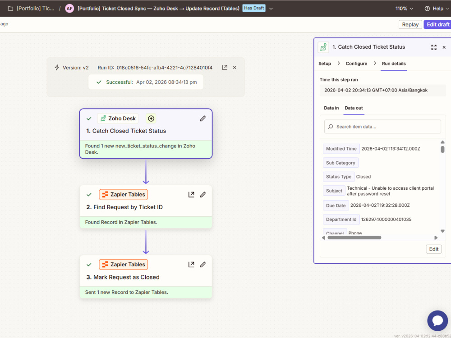Click the Due Date field label
This screenshot has width=451, height=338.
pos(336,206)
